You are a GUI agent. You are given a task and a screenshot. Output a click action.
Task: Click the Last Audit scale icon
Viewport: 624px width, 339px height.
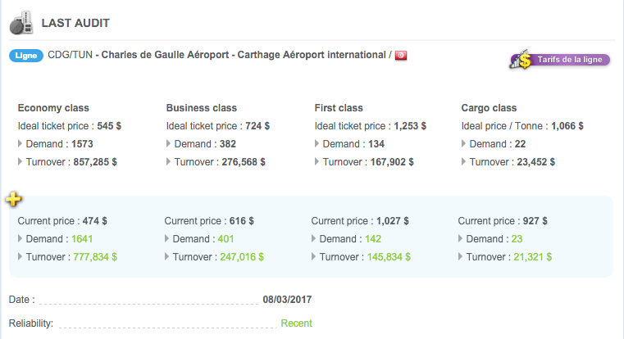click(x=21, y=23)
